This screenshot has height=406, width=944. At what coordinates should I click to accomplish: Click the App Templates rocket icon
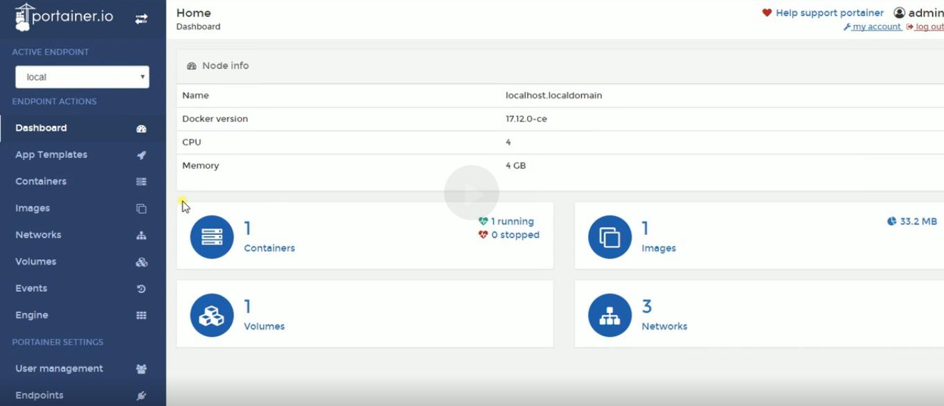click(141, 155)
